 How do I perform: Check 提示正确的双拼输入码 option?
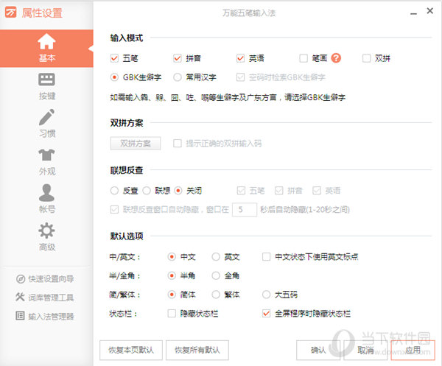tap(178, 144)
